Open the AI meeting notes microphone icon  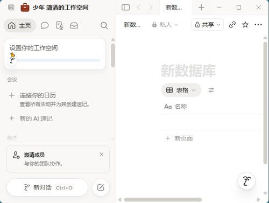[x=59, y=25]
